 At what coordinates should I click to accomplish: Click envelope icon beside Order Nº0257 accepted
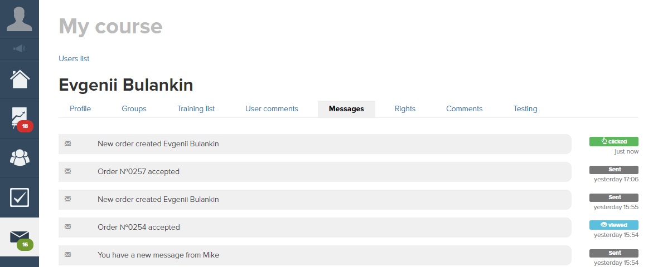[x=67, y=171]
